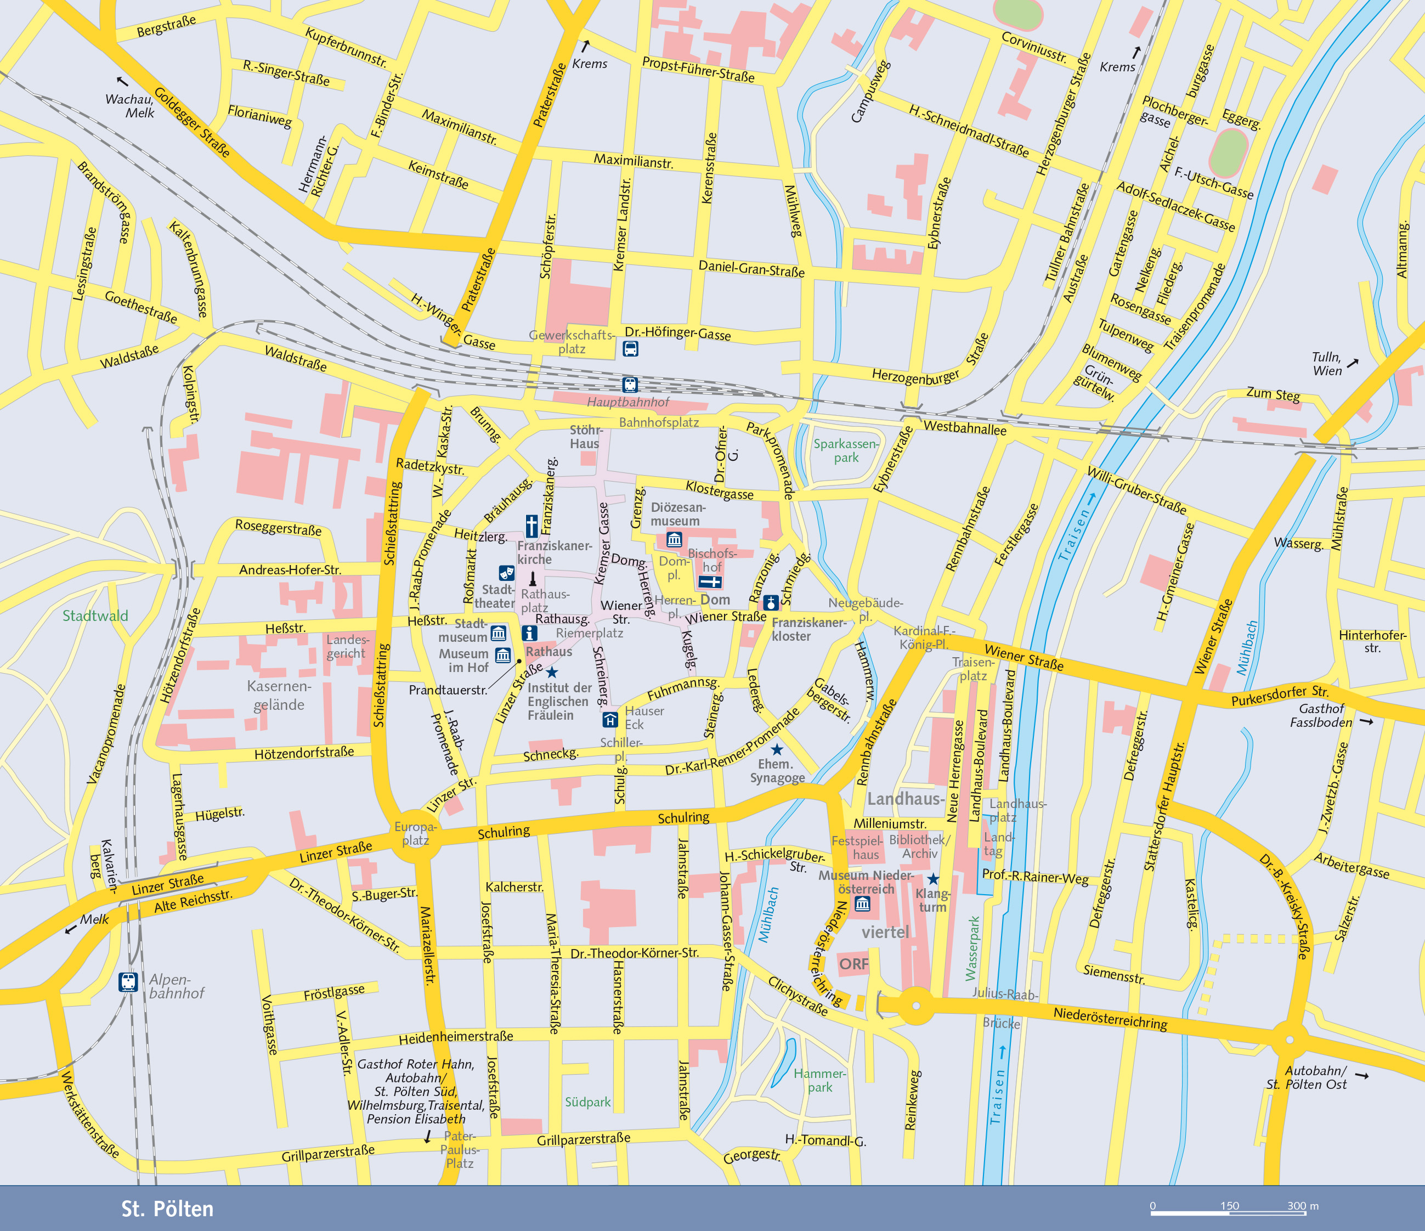Click the star marker at Klangturm
The height and width of the screenshot is (1231, 1425).
[932, 879]
